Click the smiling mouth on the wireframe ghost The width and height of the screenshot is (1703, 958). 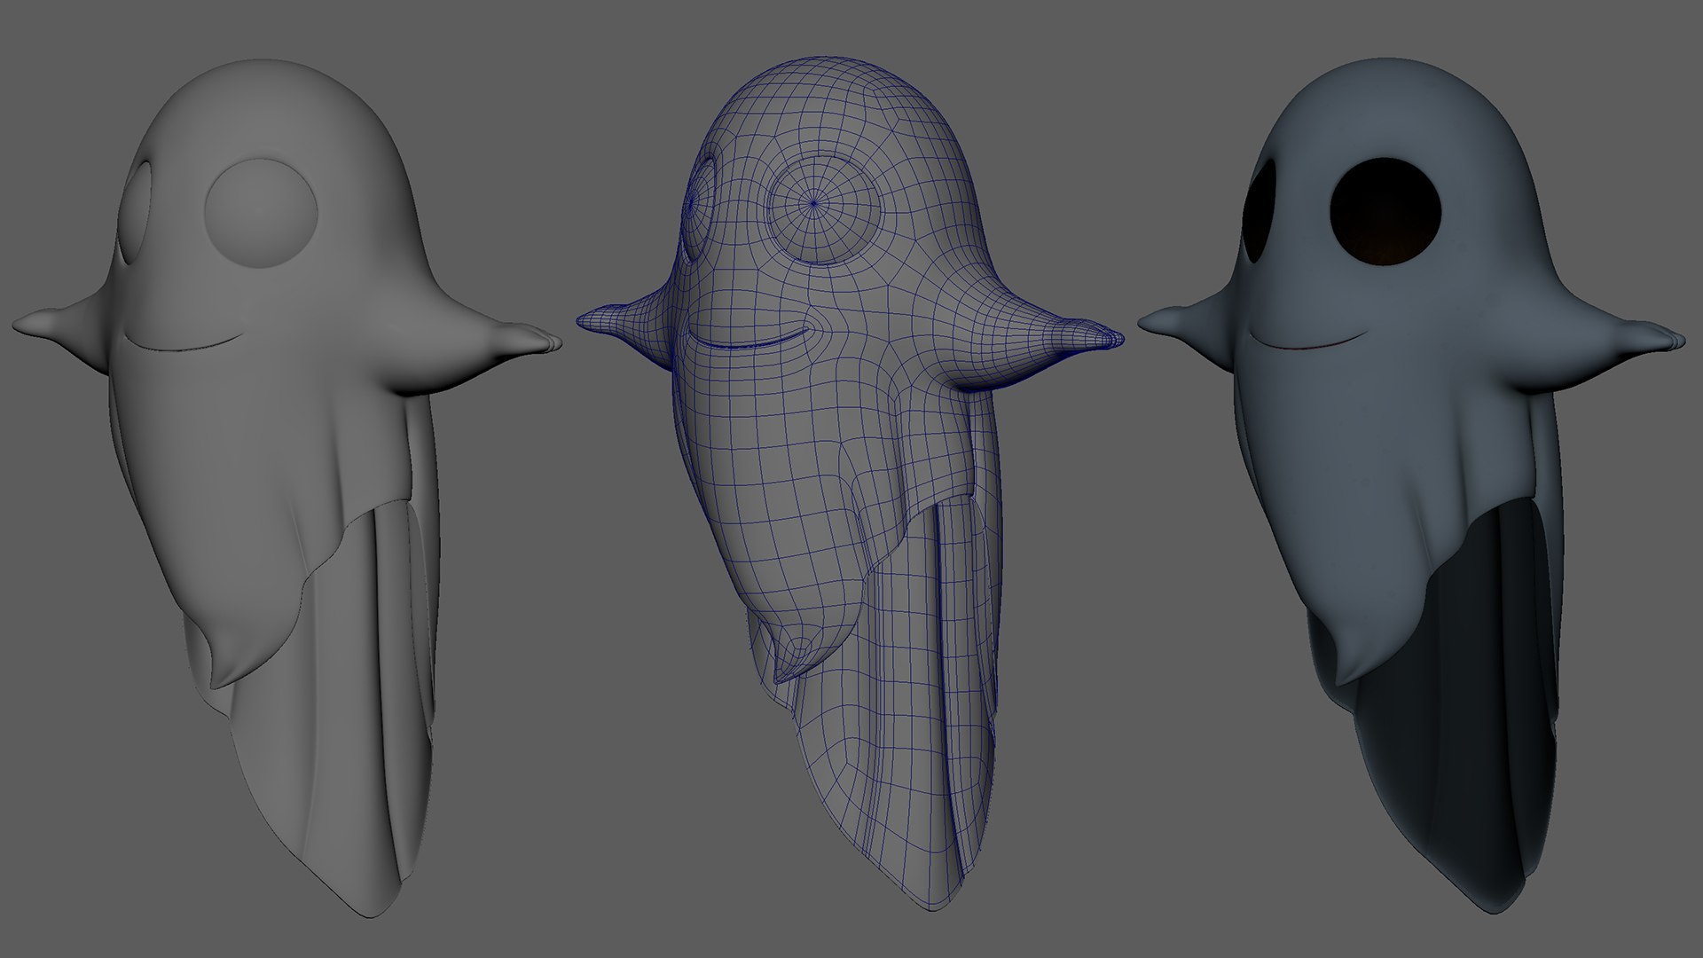click(x=749, y=340)
